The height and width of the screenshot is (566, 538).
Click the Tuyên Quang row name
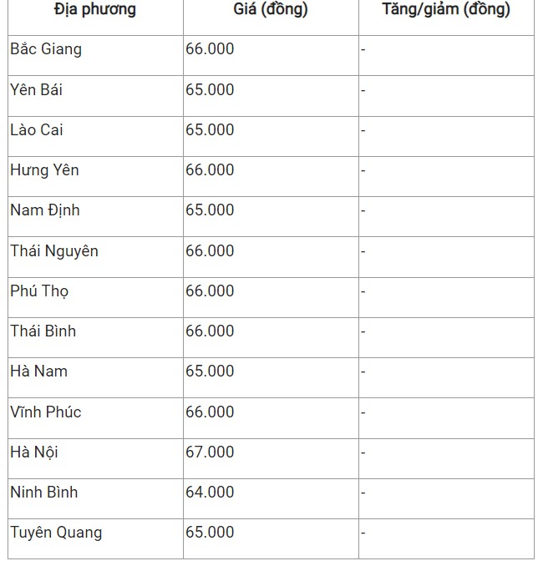click(56, 533)
